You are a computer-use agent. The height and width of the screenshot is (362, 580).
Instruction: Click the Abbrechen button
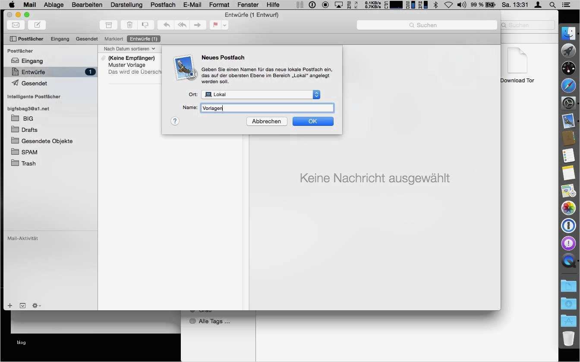pos(266,121)
